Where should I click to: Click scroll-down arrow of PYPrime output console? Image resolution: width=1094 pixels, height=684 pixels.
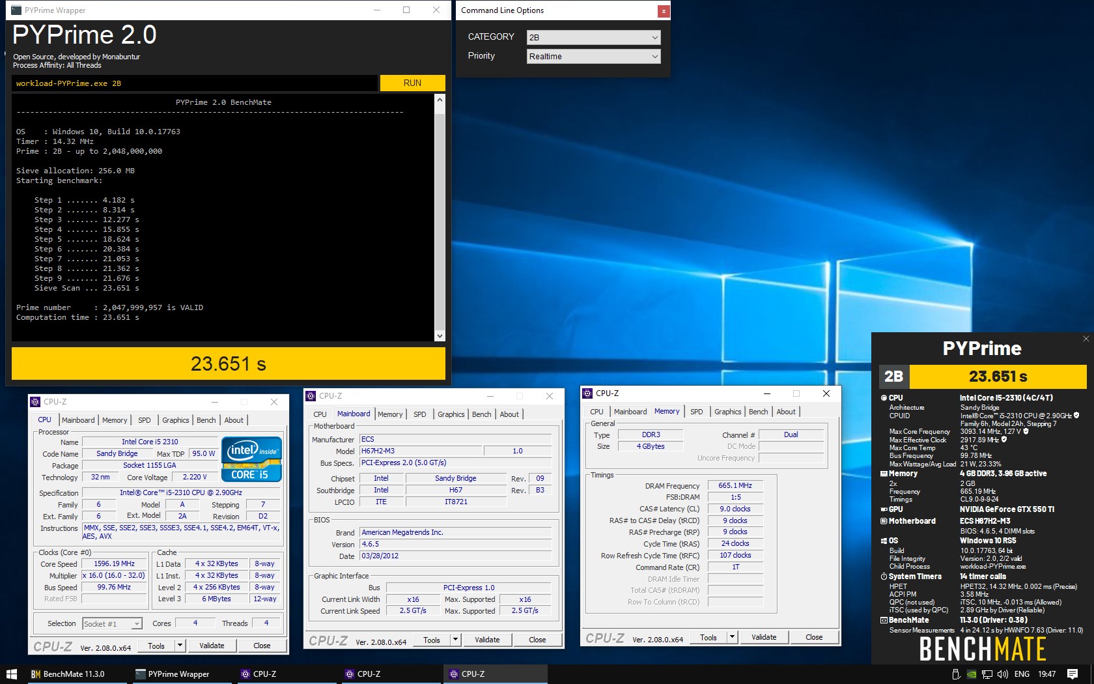[440, 336]
